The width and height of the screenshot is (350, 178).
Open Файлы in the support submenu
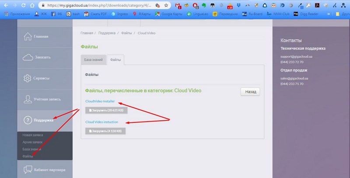(x=28, y=157)
